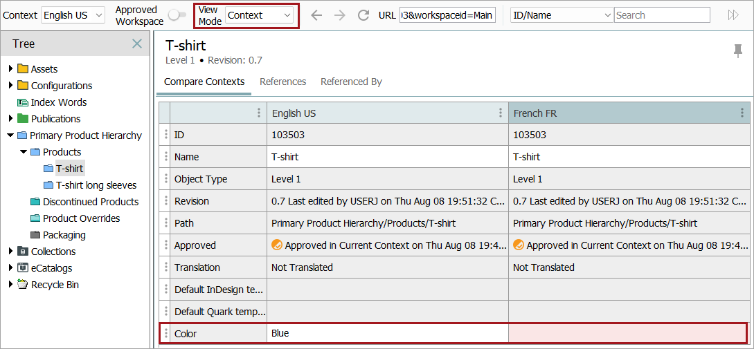
Task: Click the Search input field
Action: [661, 15]
